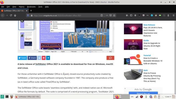This screenshot has width=176, height=99.
Task: Open the Bookmarks menu
Action: [x=31, y=7]
